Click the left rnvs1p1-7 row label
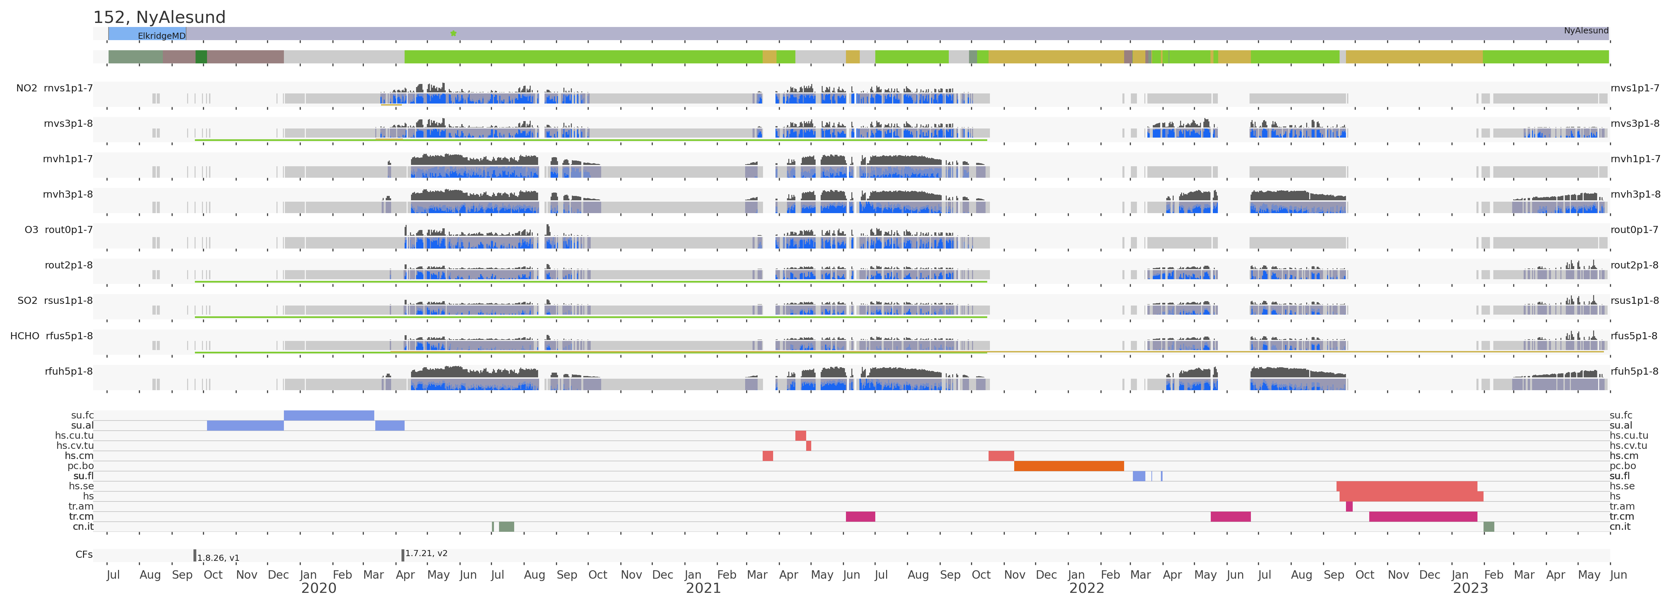1671x606 pixels. [68, 88]
